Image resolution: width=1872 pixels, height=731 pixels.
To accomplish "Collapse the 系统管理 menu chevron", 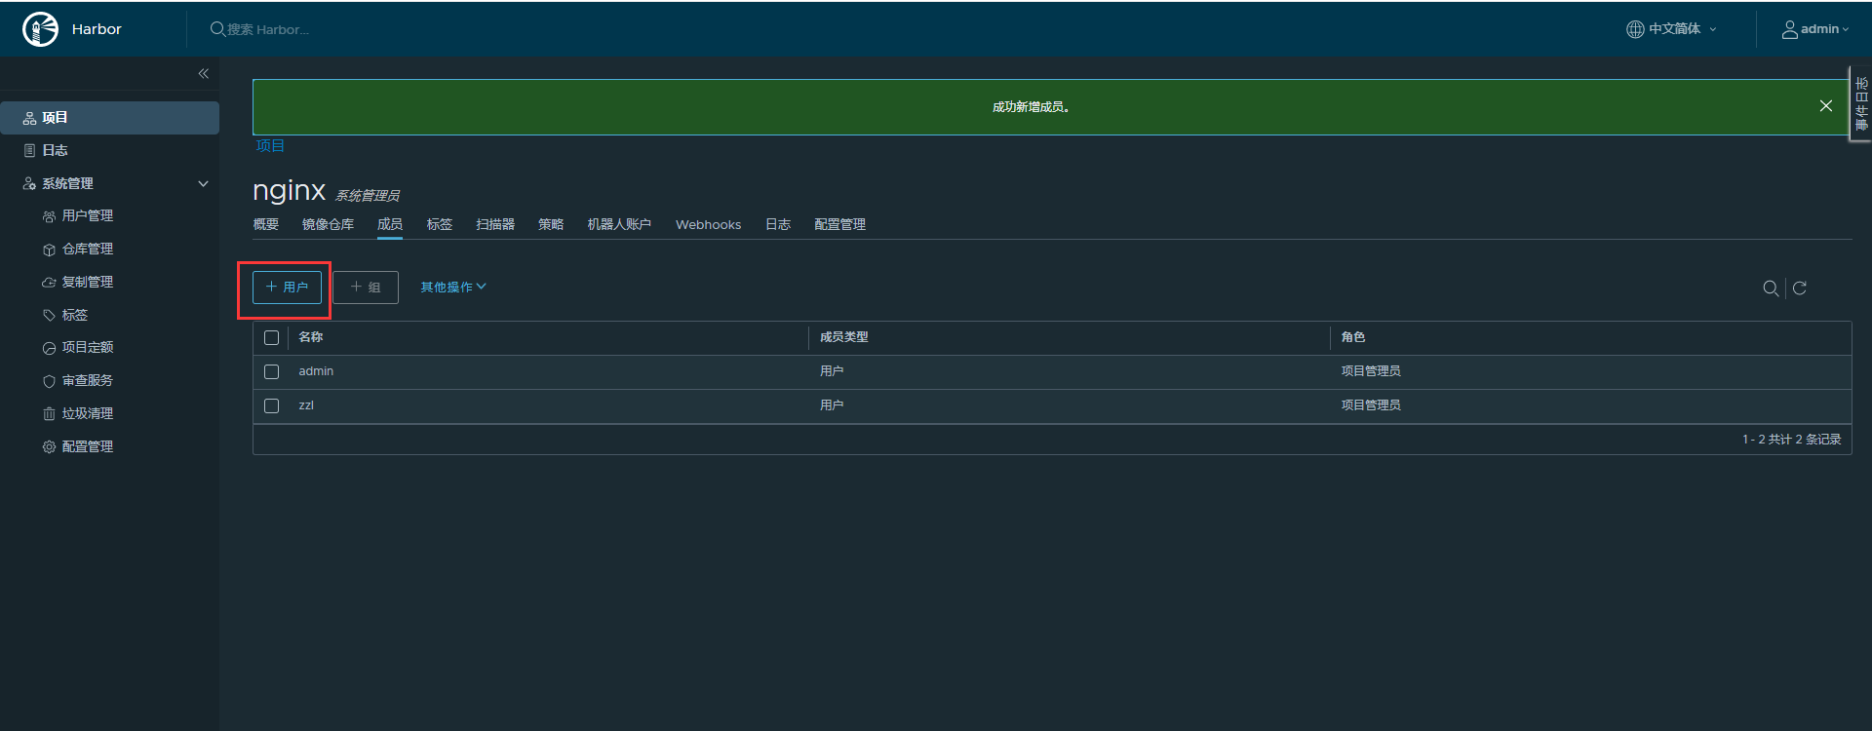I will [x=203, y=183].
